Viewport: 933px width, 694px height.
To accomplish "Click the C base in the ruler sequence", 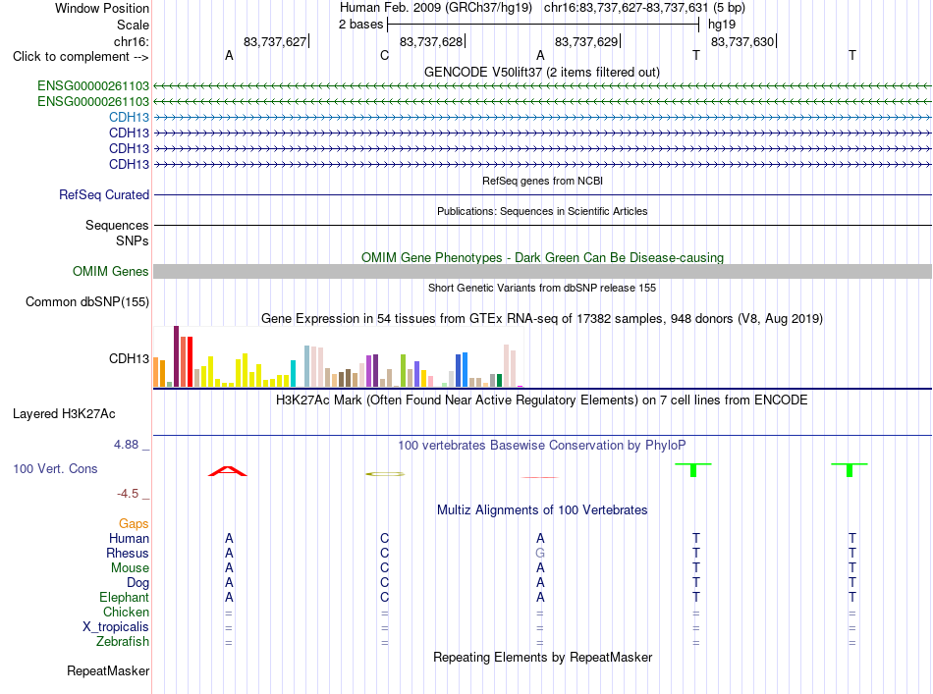I will pyautogui.click(x=384, y=55).
